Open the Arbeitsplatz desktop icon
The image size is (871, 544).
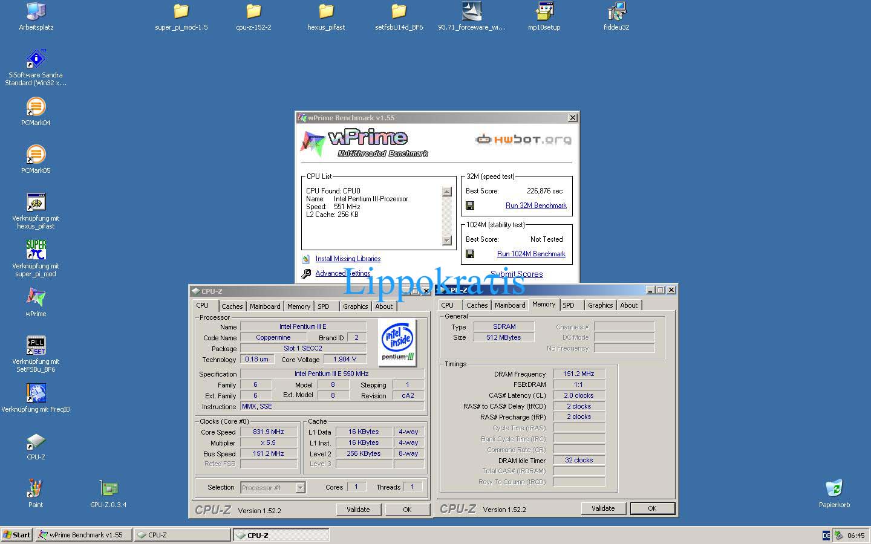[x=36, y=16]
